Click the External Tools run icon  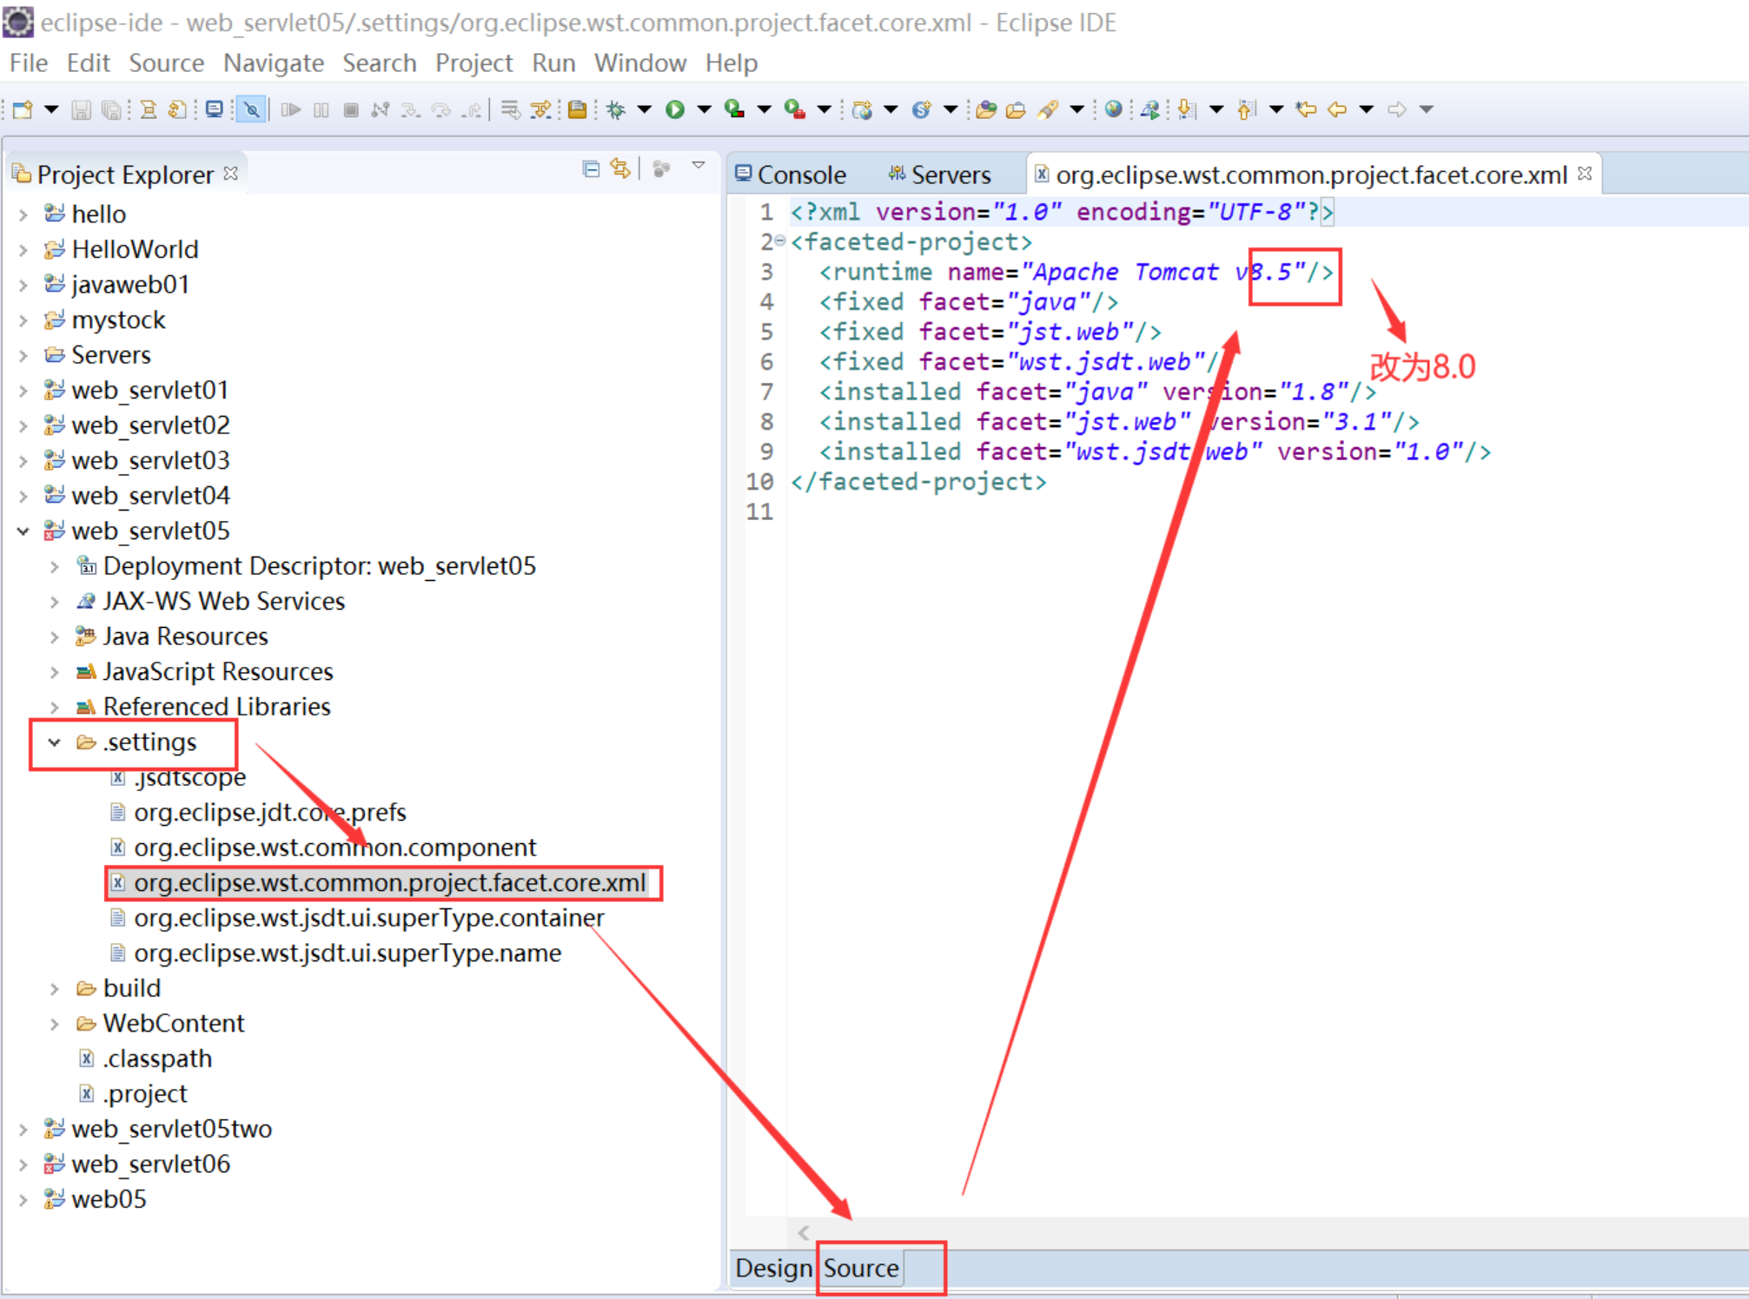794,109
